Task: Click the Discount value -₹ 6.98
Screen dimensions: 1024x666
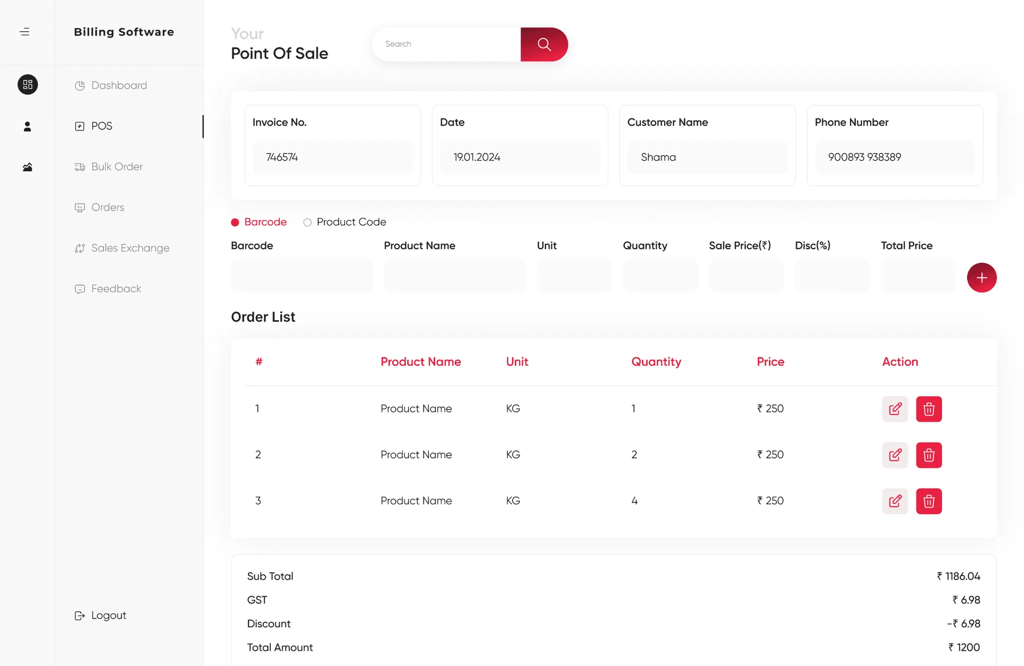Action: click(964, 624)
